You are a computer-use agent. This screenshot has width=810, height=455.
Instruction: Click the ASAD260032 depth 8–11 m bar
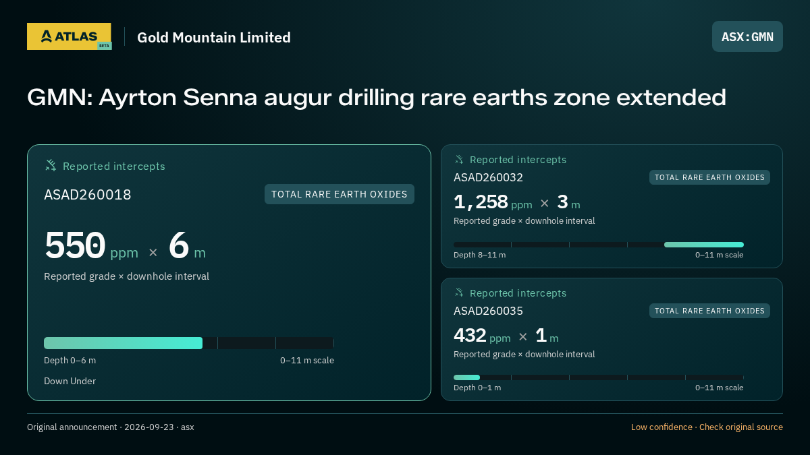704,245
